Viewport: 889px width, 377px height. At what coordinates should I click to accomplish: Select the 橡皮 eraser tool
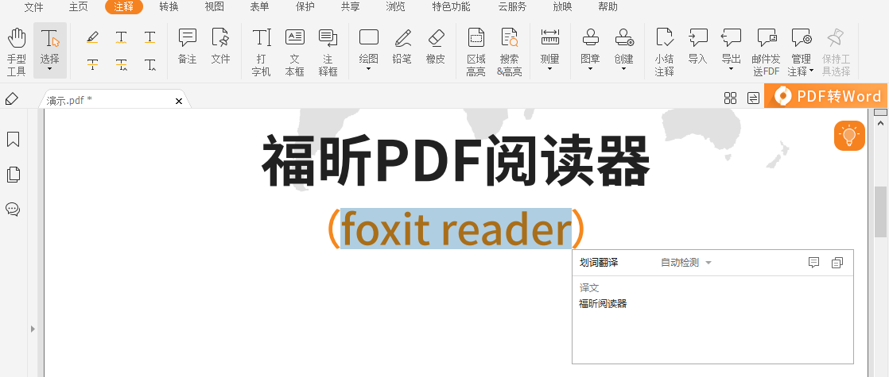435,47
